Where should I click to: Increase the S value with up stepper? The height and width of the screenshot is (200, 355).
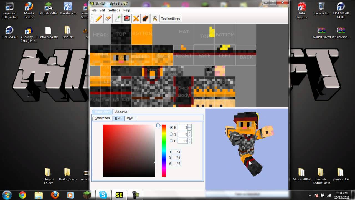pyautogui.click(x=189, y=133)
